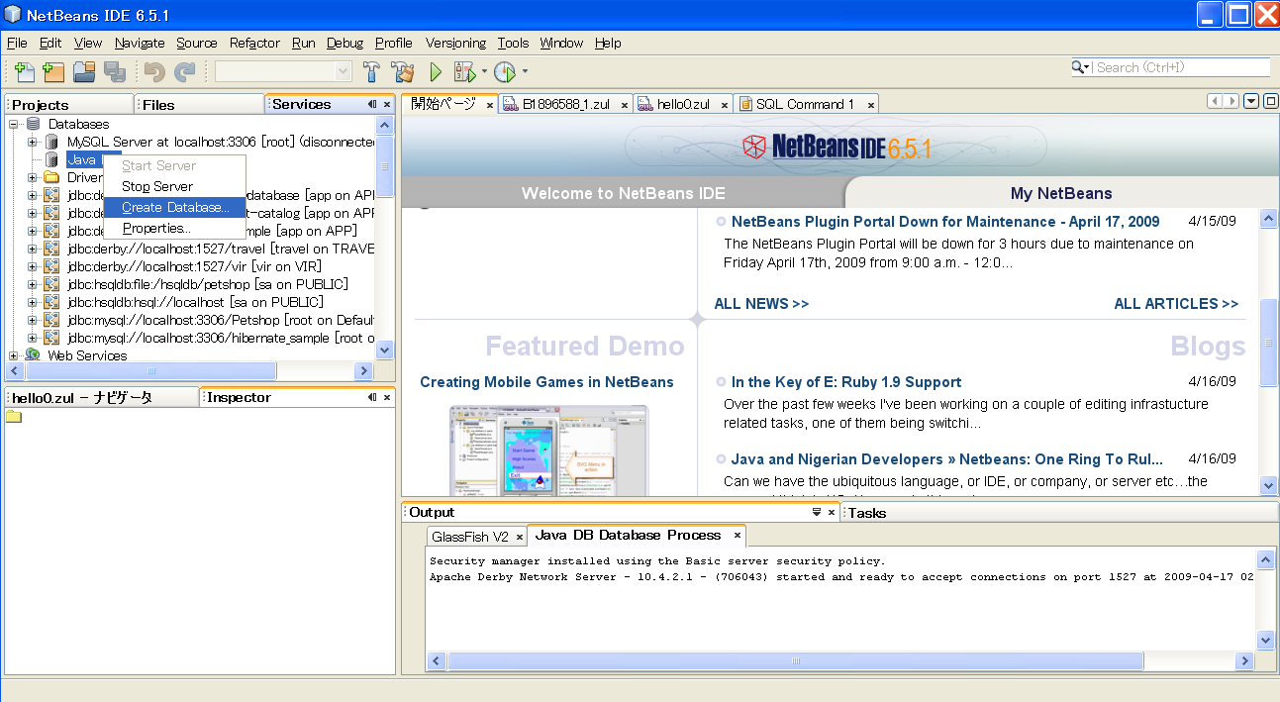
Task: Open the ALL ARTICLES link
Action: pyautogui.click(x=1176, y=304)
